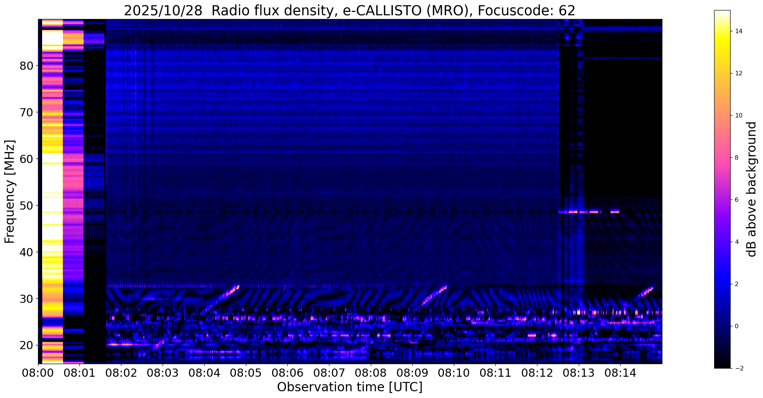This screenshot has width=763, height=398.
Task: Select the 70 MHz frequency tick label
Action: 26,112
